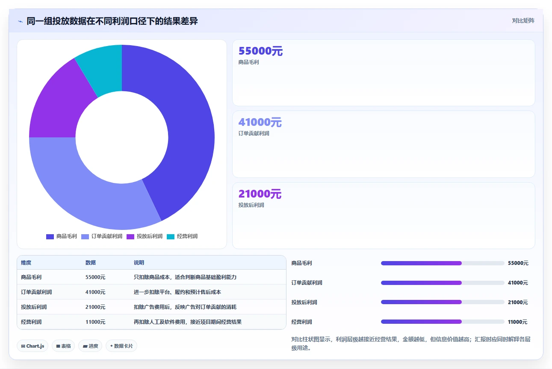Click the 说明 table column header
The width and height of the screenshot is (552, 369).
pyautogui.click(x=139, y=263)
